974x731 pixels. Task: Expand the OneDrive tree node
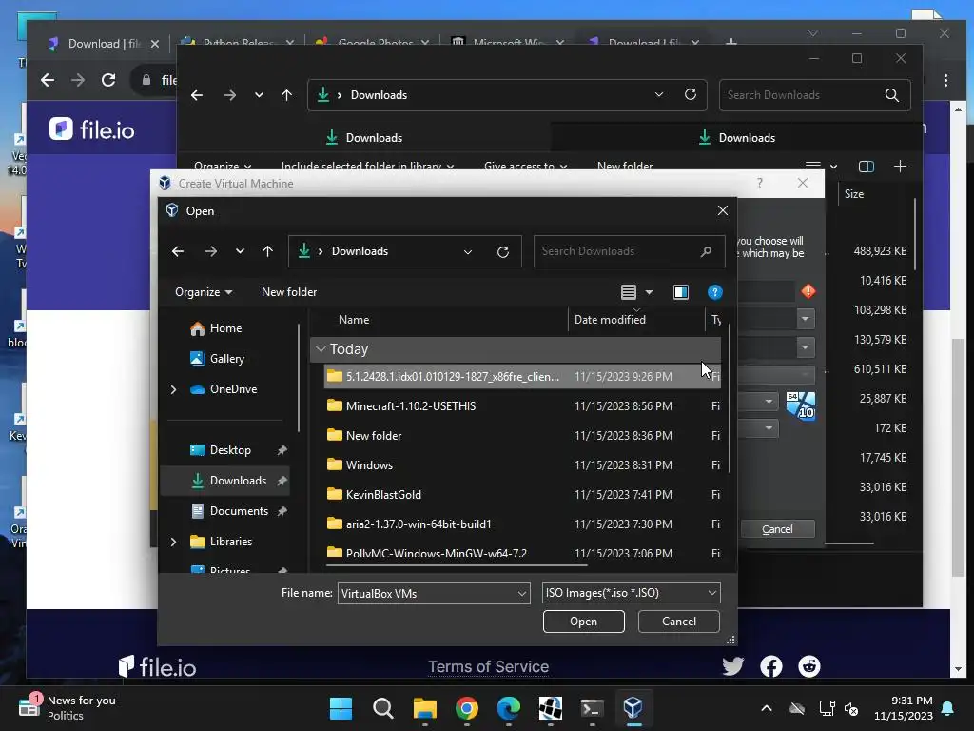coord(173,389)
